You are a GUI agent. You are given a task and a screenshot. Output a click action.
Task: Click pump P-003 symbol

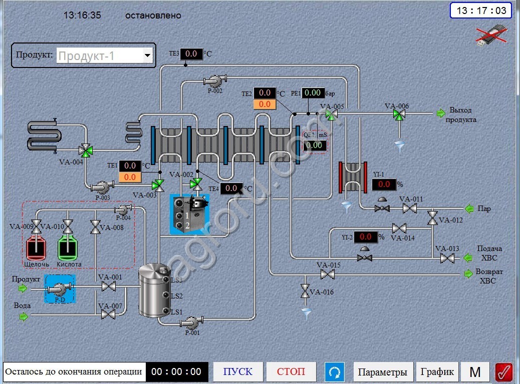pyautogui.click(x=102, y=187)
